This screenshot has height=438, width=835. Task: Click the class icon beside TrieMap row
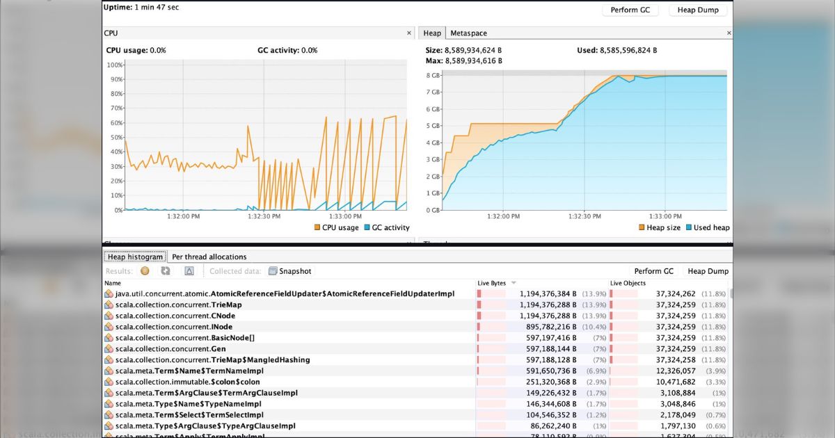(109, 305)
